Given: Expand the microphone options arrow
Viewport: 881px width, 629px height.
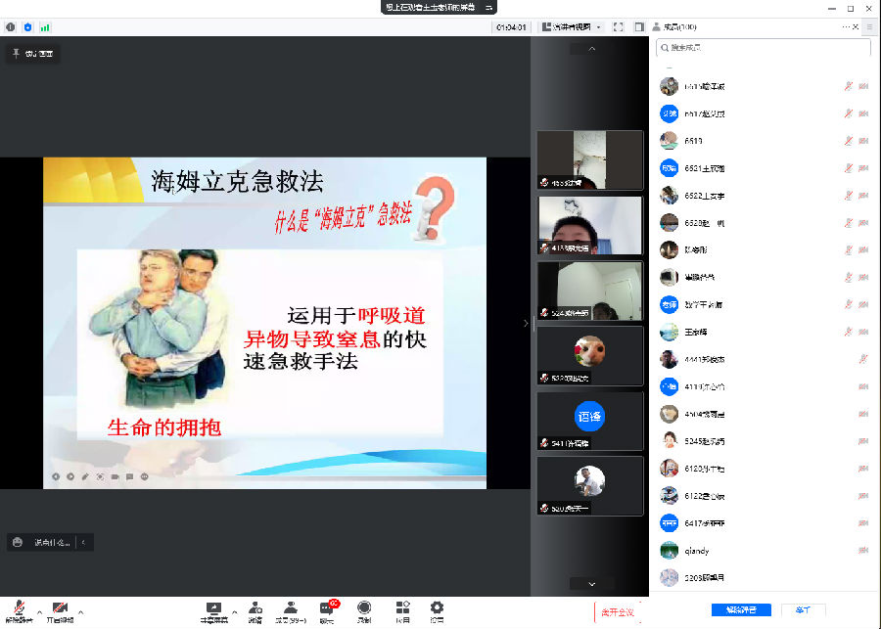Looking at the screenshot, I should (39, 611).
